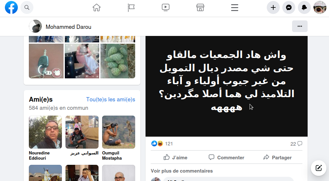Open account menu via profile avatar
Image resolution: width=329 pixels, height=181 pixels.
tap(320, 7)
